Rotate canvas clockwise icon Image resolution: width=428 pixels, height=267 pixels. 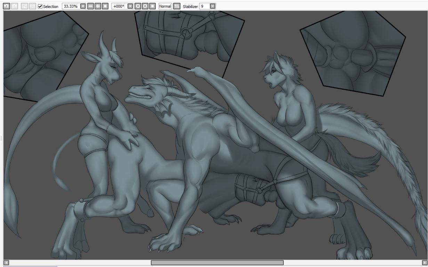coord(145,6)
